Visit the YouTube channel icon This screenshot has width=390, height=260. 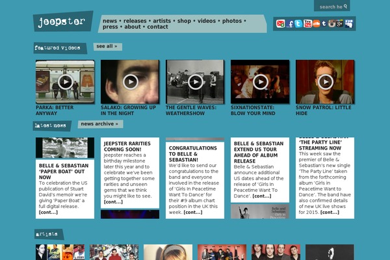(x=307, y=24)
